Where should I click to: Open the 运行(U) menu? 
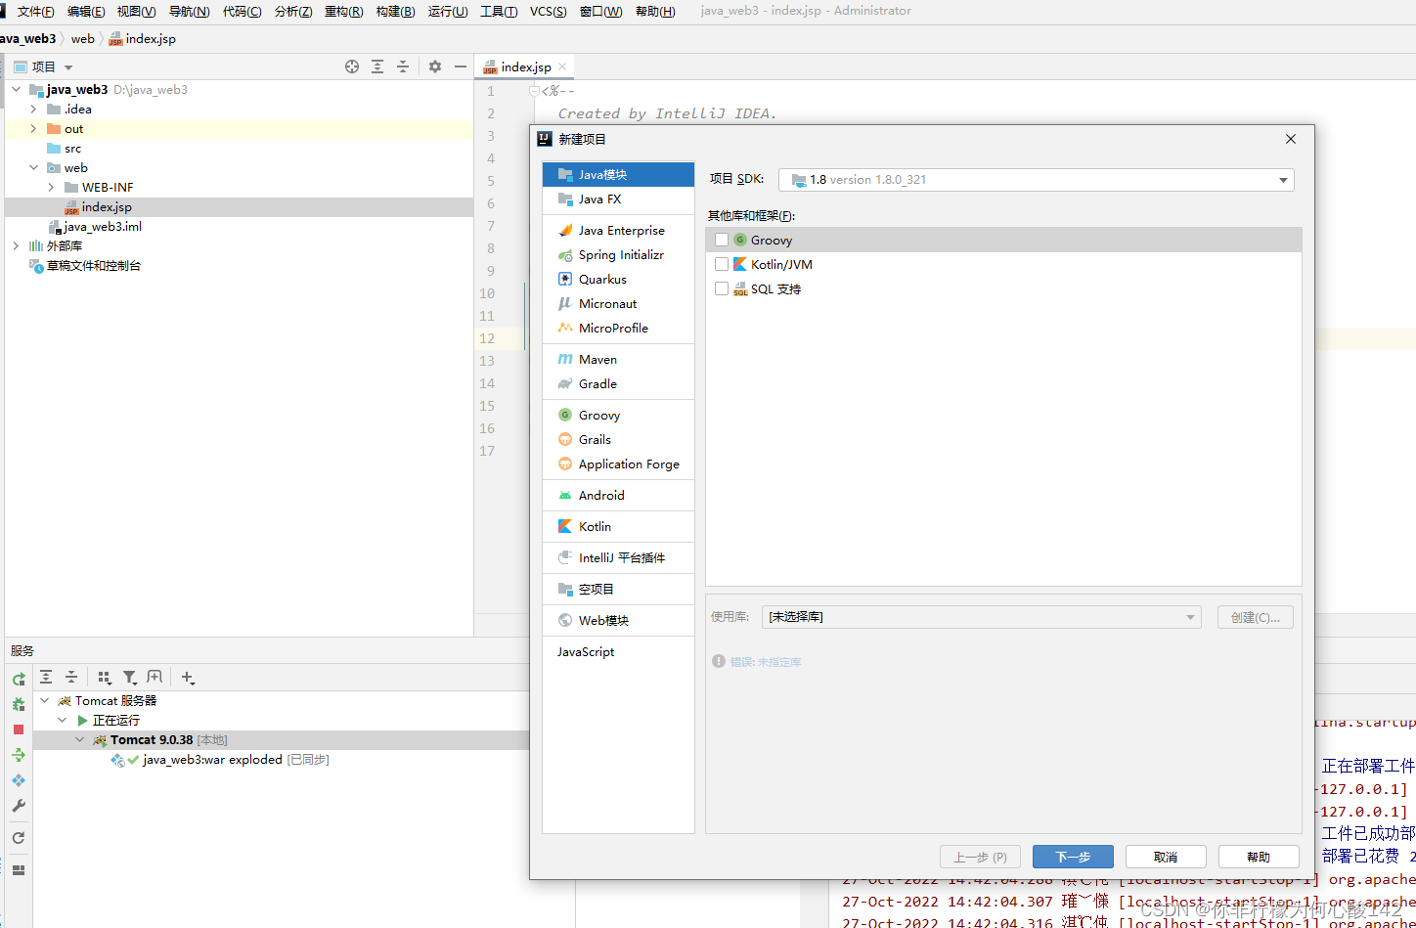(x=448, y=11)
